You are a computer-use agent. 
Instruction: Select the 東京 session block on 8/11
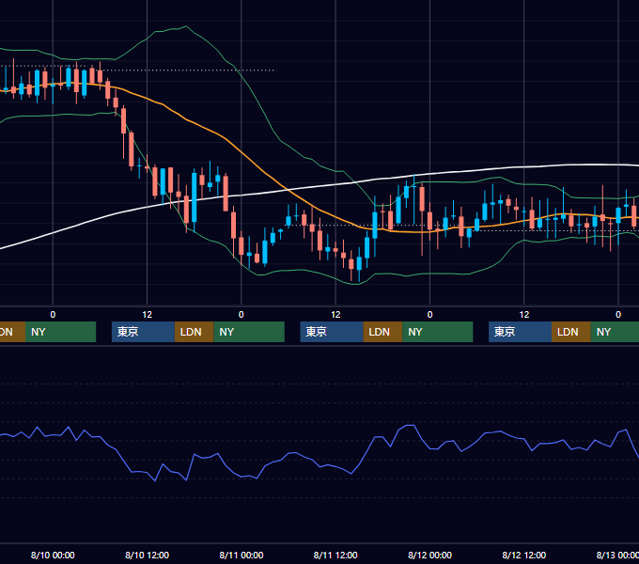332,332
